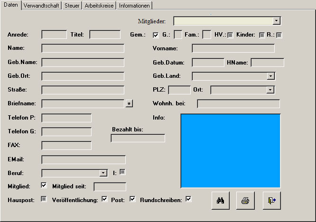This screenshot has height=222, width=316.
Task: Focus the EMail input field
Action: [84, 159]
